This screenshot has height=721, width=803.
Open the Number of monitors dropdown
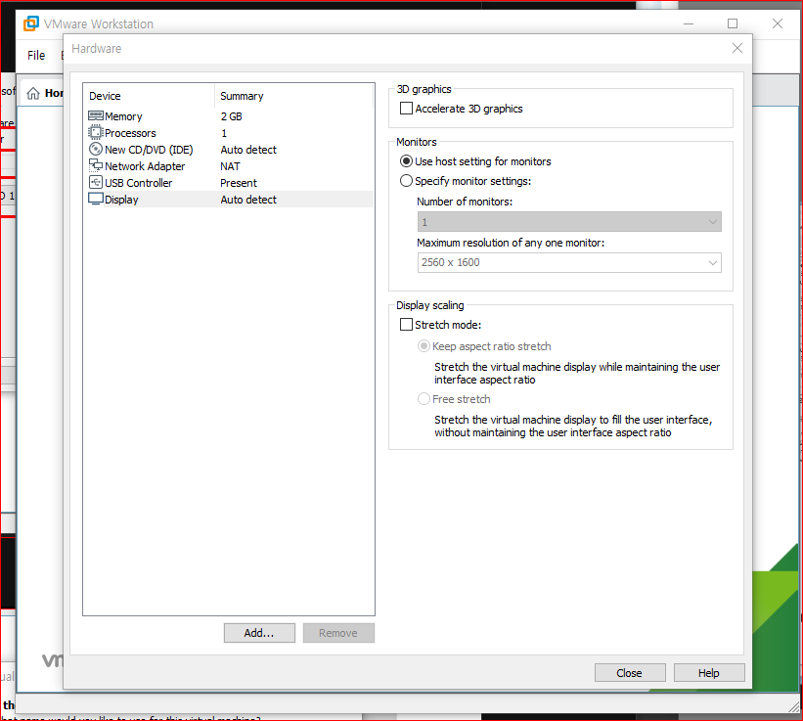point(569,222)
